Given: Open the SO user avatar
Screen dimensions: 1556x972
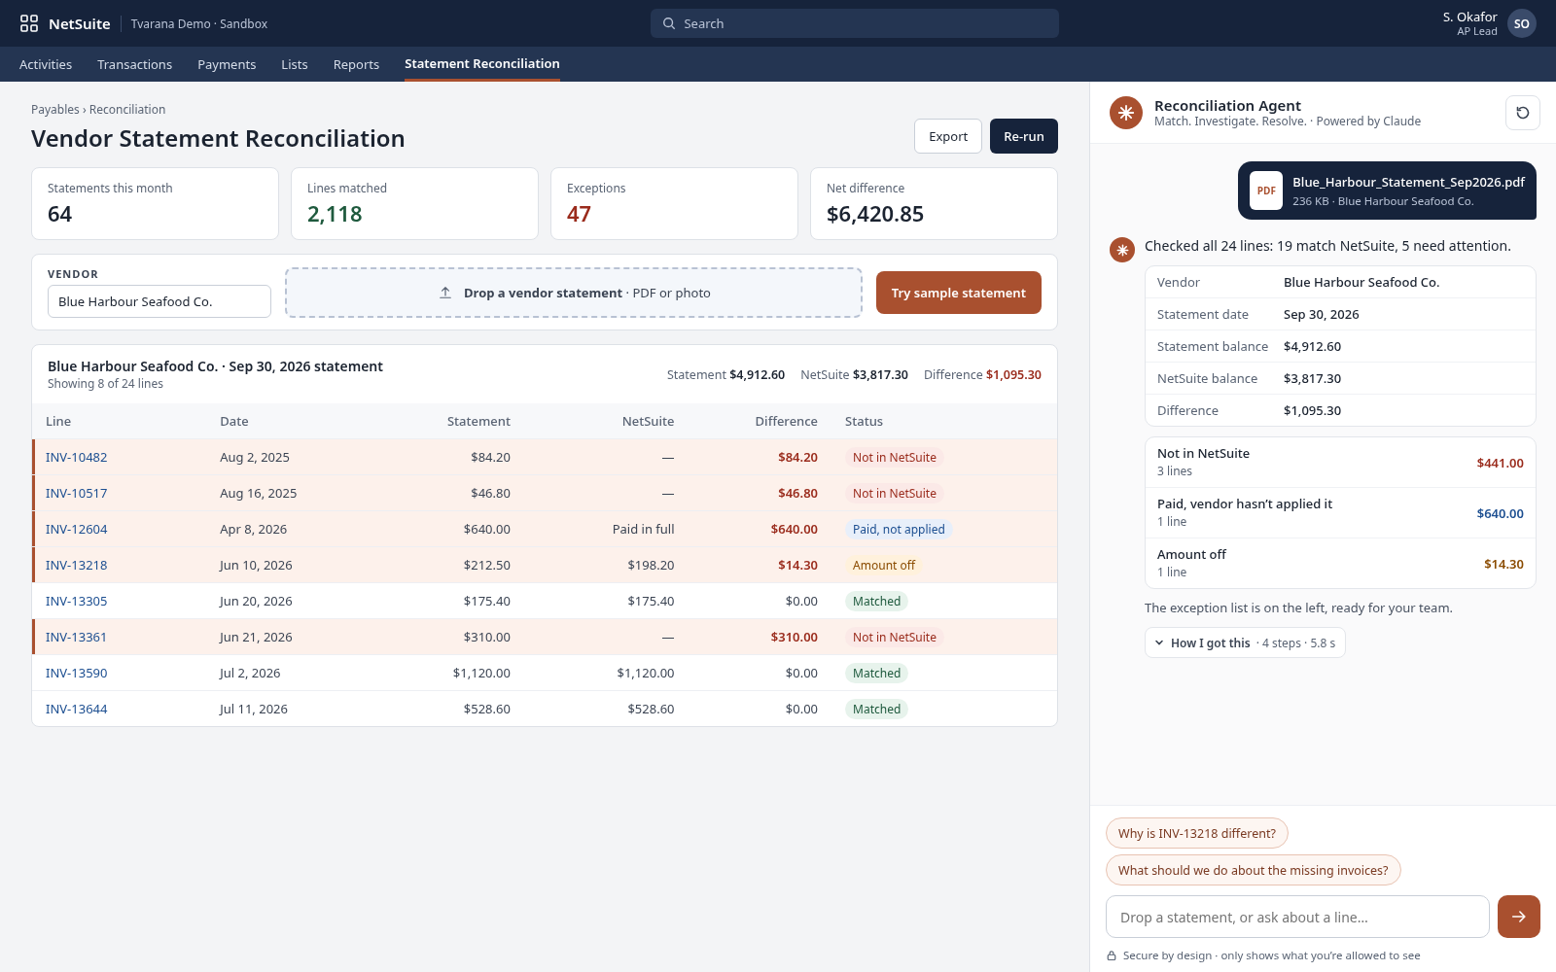Looking at the screenshot, I should (x=1522, y=23).
